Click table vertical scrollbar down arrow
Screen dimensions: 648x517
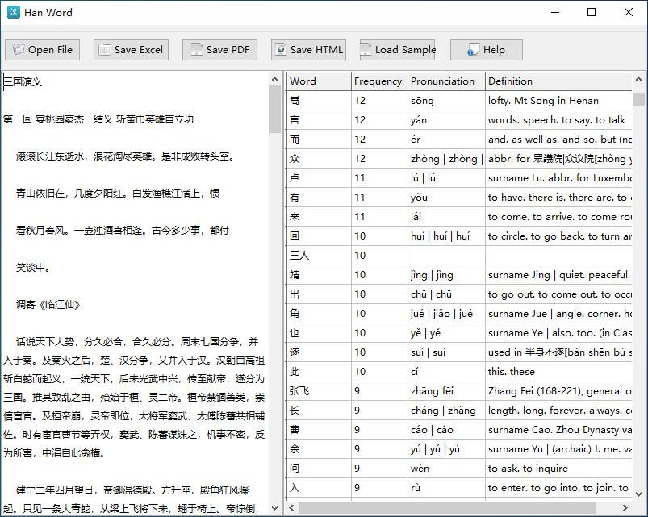(638, 494)
